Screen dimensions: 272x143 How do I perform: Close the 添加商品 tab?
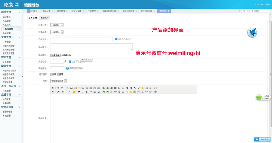[x=169, y=11]
